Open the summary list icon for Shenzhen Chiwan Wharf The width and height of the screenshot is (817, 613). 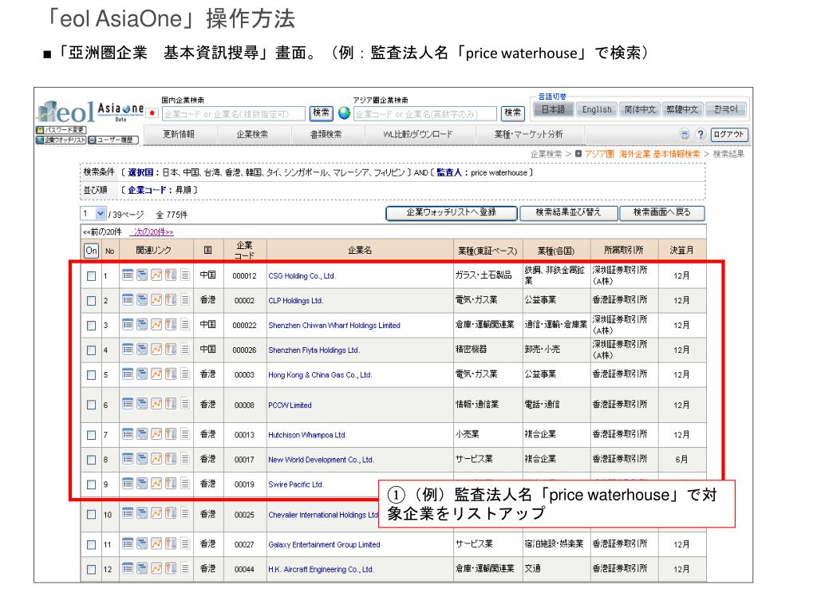[x=128, y=324]
